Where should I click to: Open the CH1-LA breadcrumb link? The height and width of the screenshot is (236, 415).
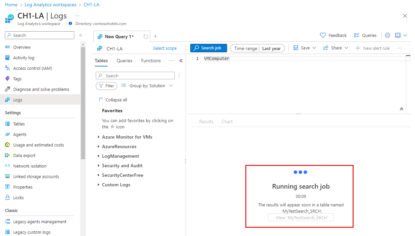point(91,5)
